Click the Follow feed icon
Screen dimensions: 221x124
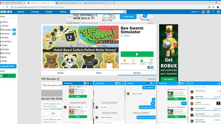tap(134, 61)
